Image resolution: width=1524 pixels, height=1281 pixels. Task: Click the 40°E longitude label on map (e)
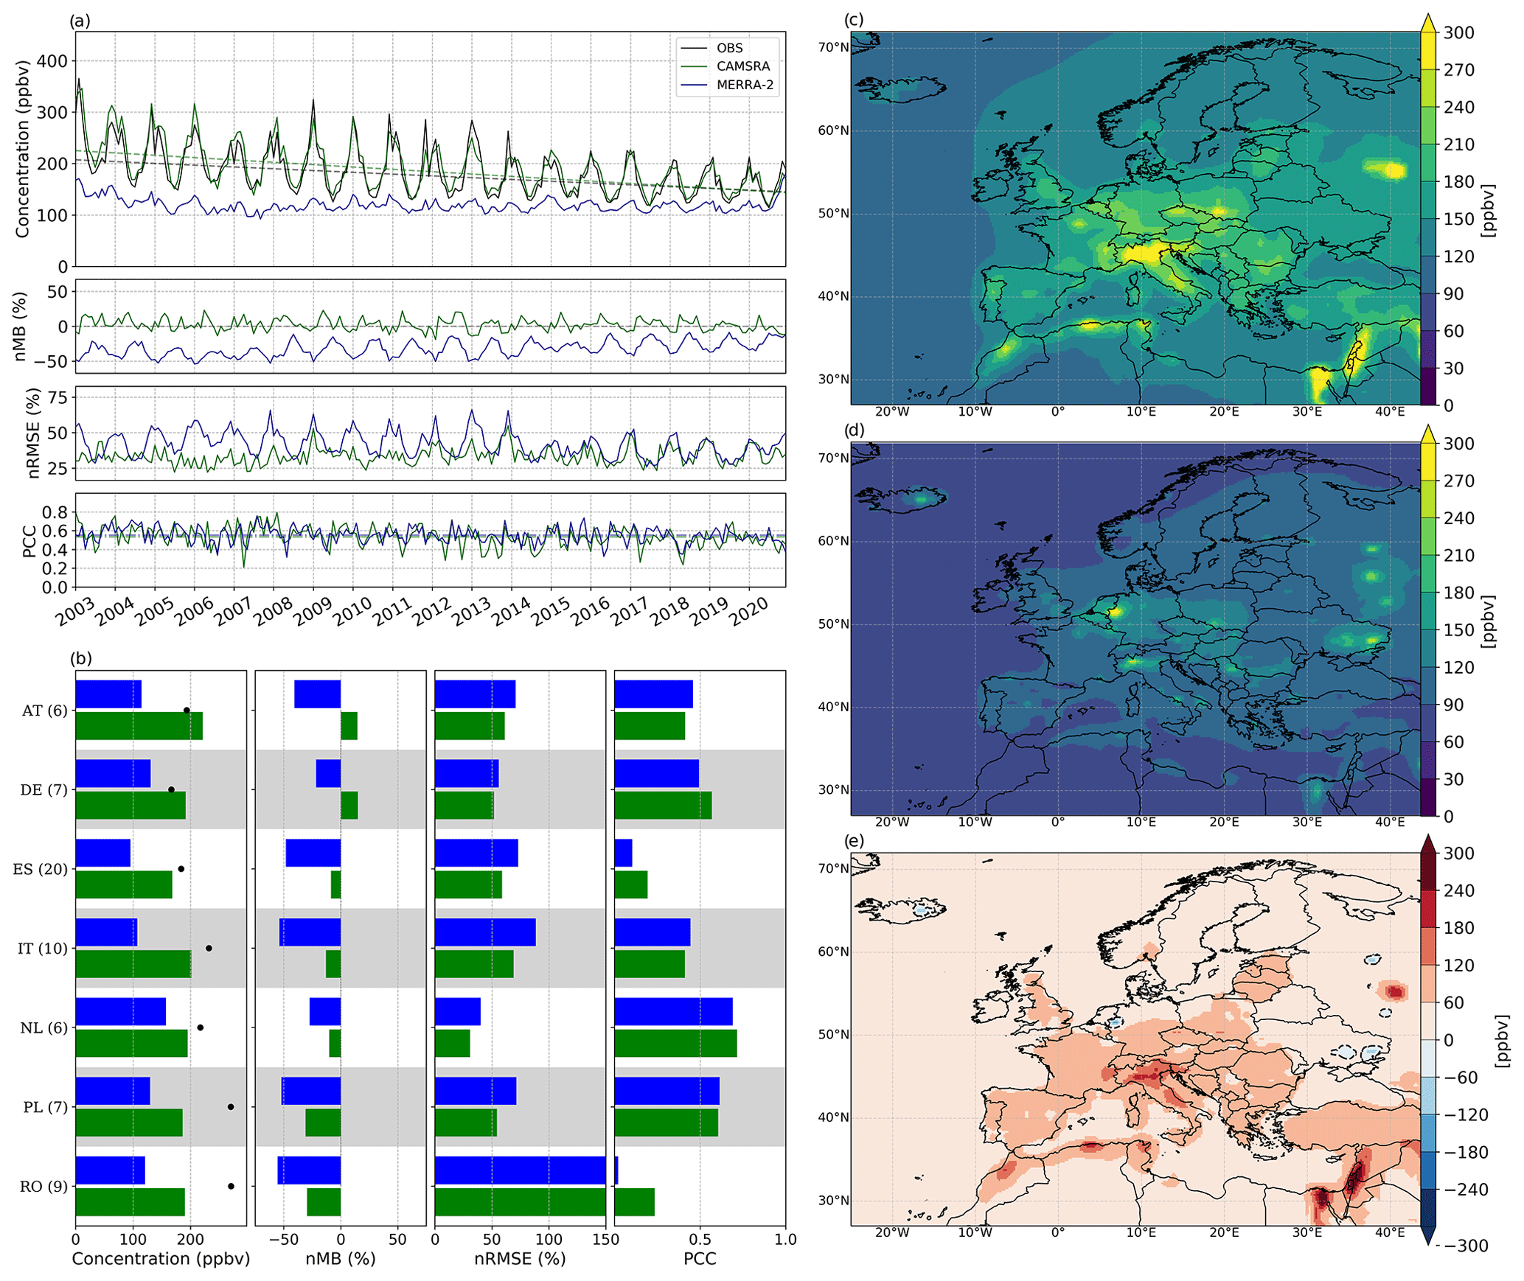[1390, 1232]
